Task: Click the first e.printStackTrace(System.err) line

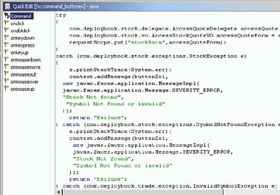Action: (x=120, y=70)
